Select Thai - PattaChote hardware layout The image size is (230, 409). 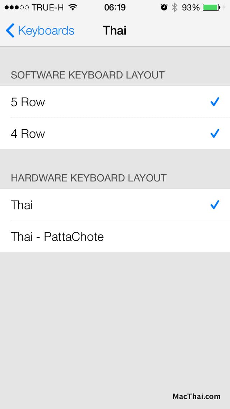pos(115,236)
